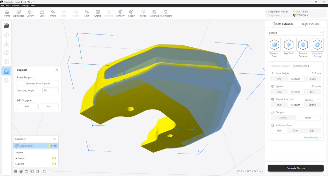This screenshot has height=176, width=328.
Task: Expand the Parameter Display Recommended dropdown
Action: (x=302, y=66)
